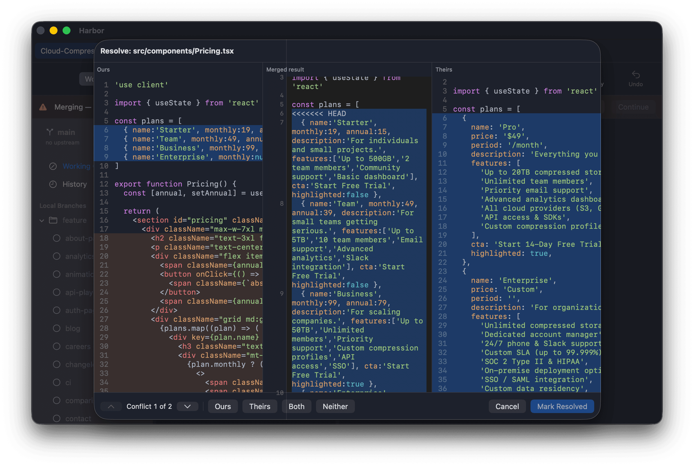This screenshot has height=466, width=694.
Task: Select the about-p branch circle
Action: pos(56,238)
